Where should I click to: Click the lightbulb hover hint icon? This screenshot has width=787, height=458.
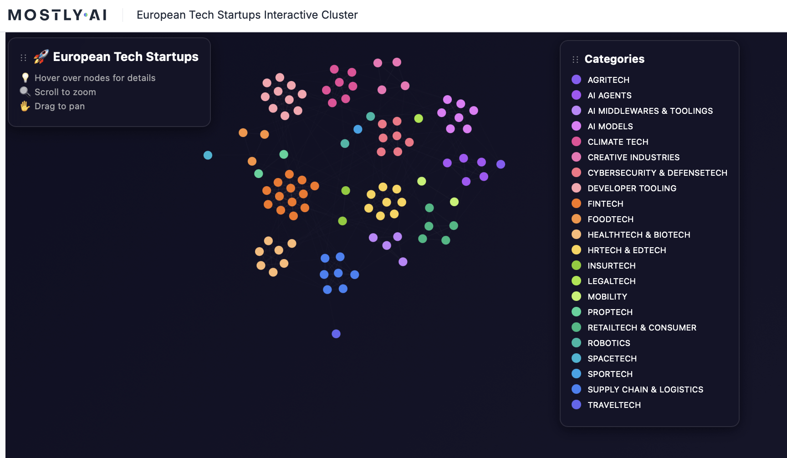(26, 78)
